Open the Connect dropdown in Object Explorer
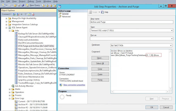 click(7, 14)
